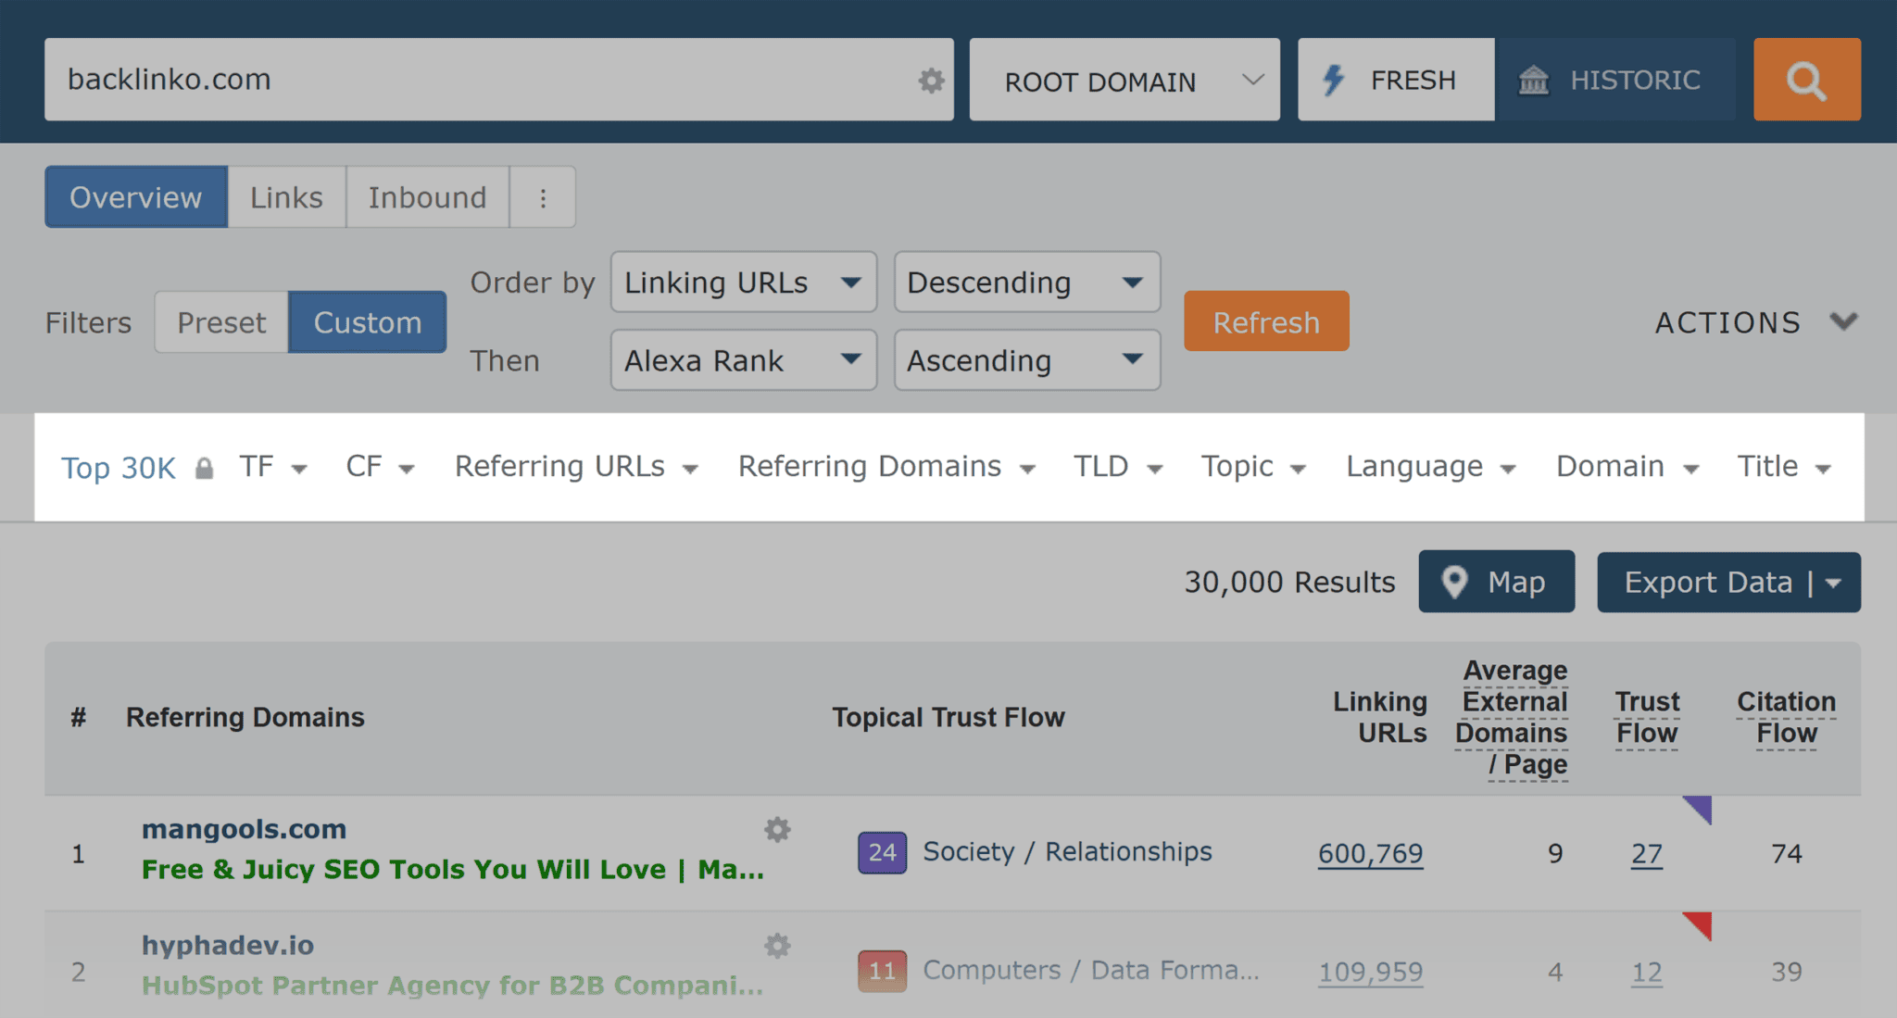Click the map pin icon on the Map button
The height and width of the screenshot is (1018, 1897).
[x=1455, y=582]
